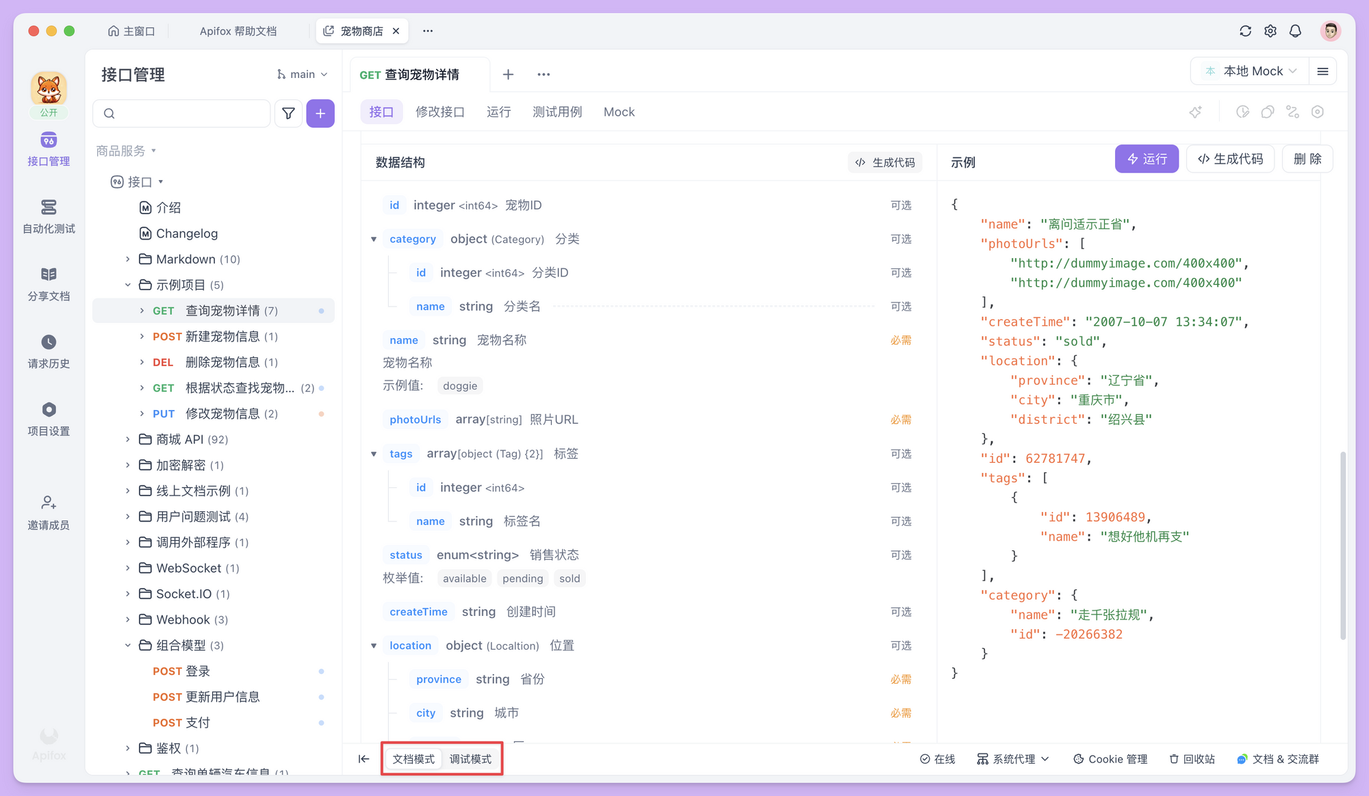Screen dimensions: 1369x796
Task: Open 邀请成员 in the sidebar
Action: pos(49,513)
